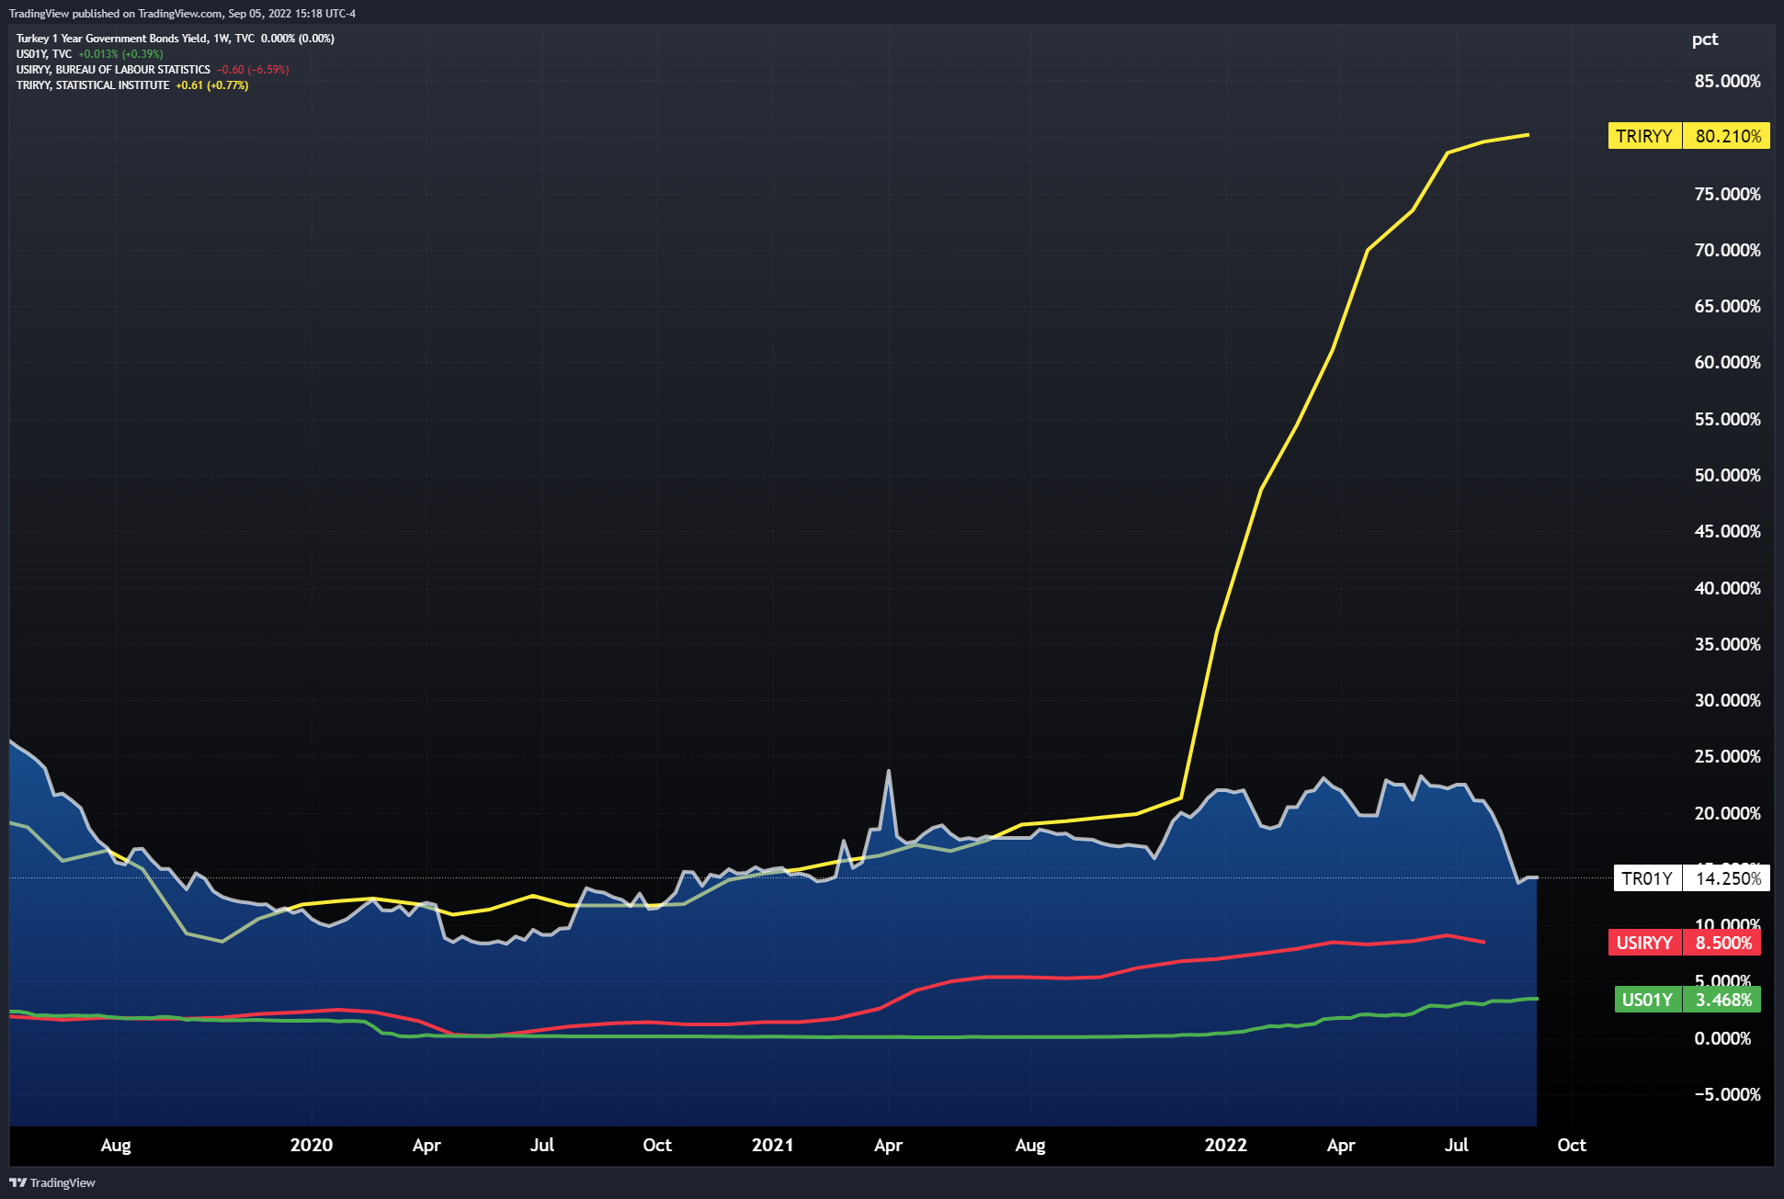Click the 2021 time axis label
The height and width of the screenshot is (1199, 1784).
coord(773,1145)
